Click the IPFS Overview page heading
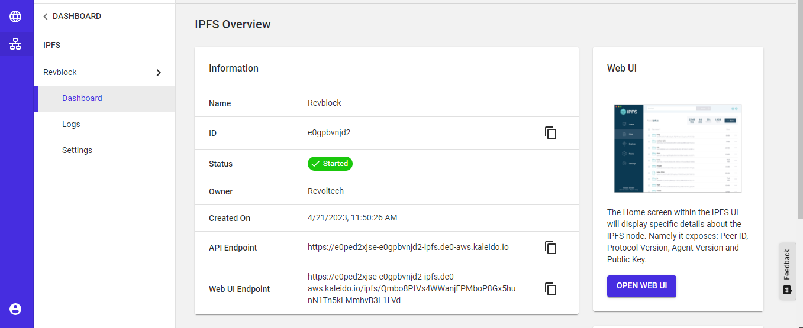Viewport: 803px width, 328px height. [233, 24]
